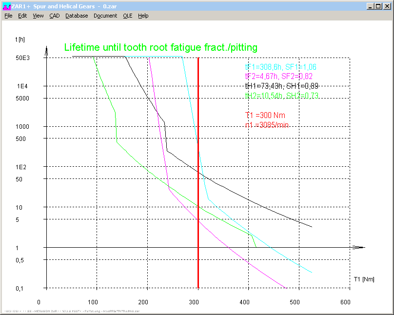Open the CAD menu
394x315 pixels.
(55, 16)
